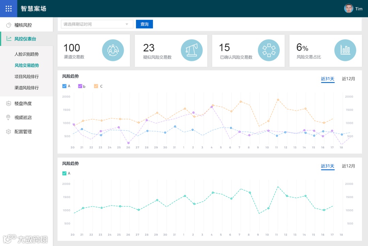Toggle the purple b series checkbox
368x246 pixels.
[80, 86]
